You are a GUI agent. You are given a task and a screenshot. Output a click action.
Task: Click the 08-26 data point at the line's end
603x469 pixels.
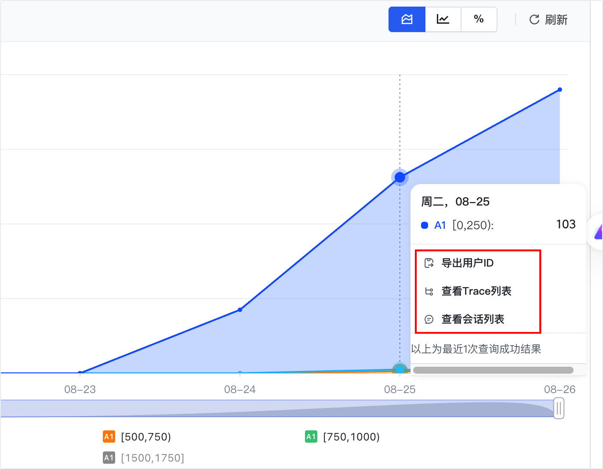pyautogui.click(x=559, y=90)
